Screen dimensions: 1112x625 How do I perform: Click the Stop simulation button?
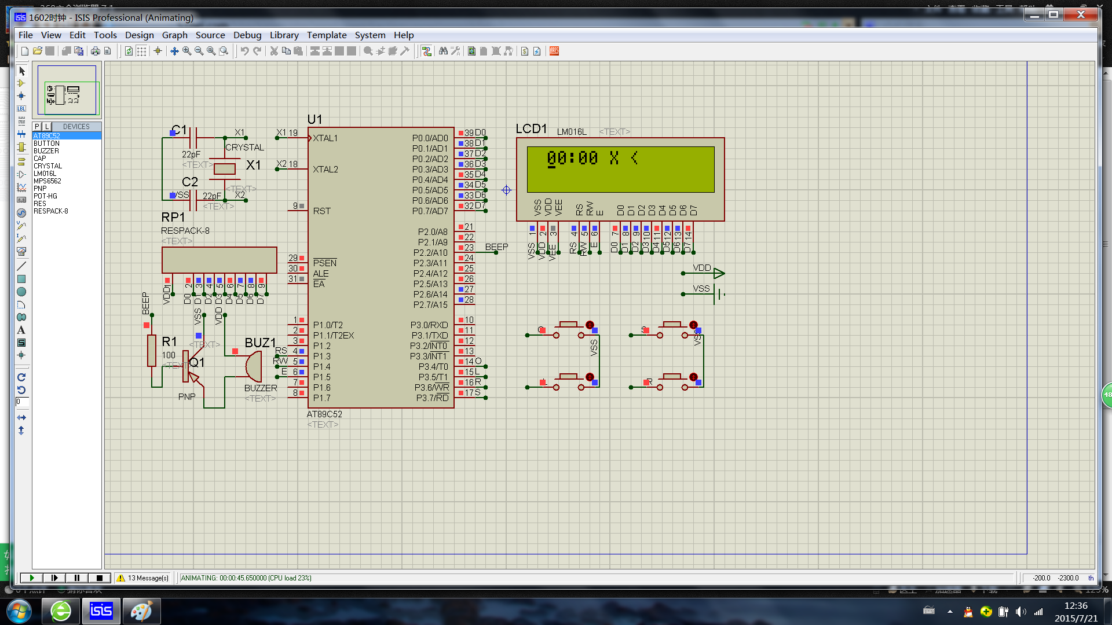point(100,578)
